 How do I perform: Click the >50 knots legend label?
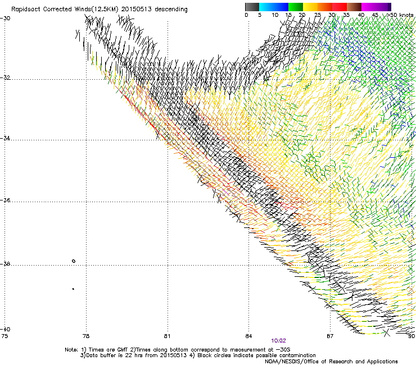point(400,15)
